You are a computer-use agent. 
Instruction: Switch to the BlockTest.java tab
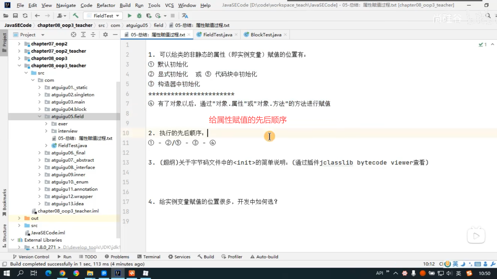[x=266, y=35]
